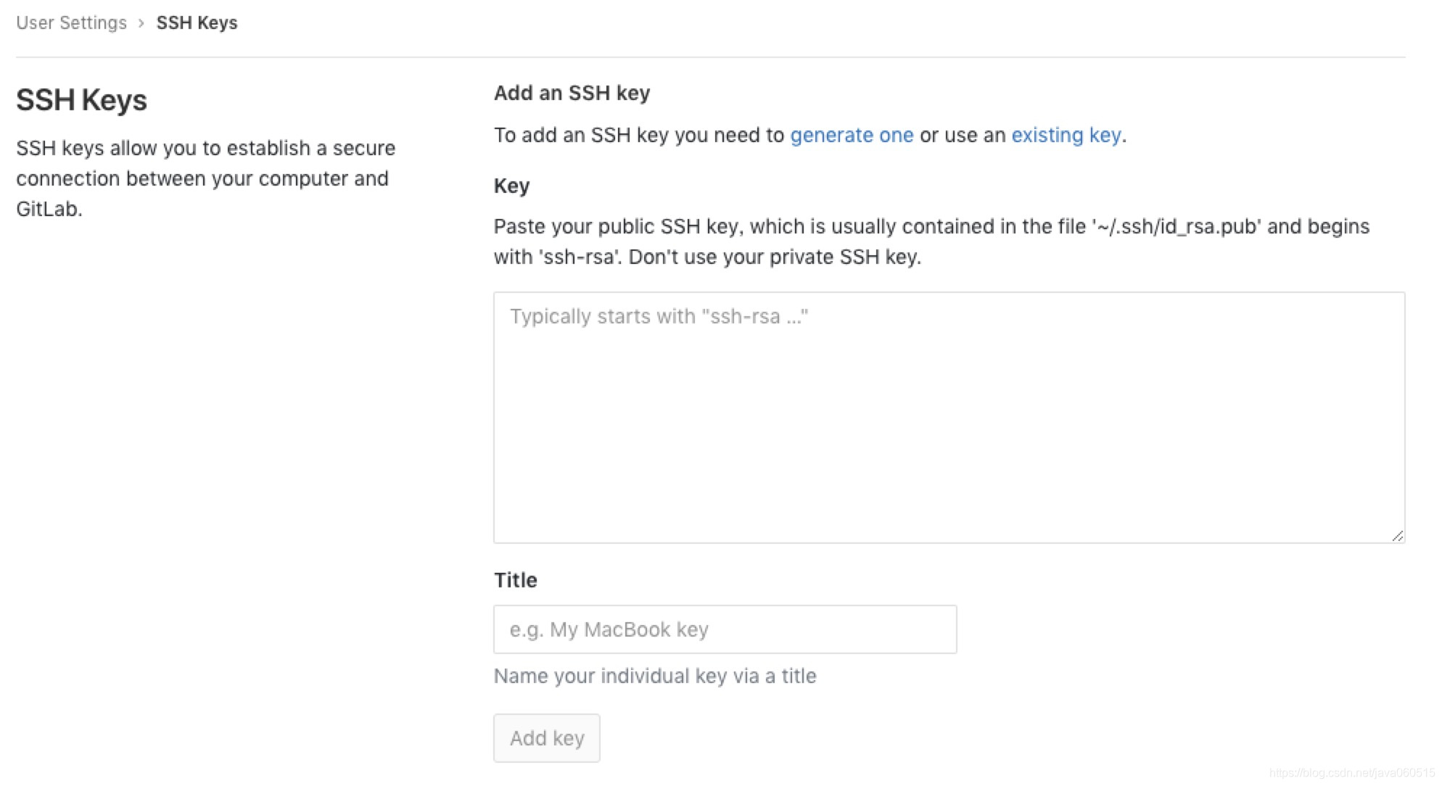1442x786 pixels.
Task: Click the "To add an SSH key" sentence
Action: click(x=638, y=136)
